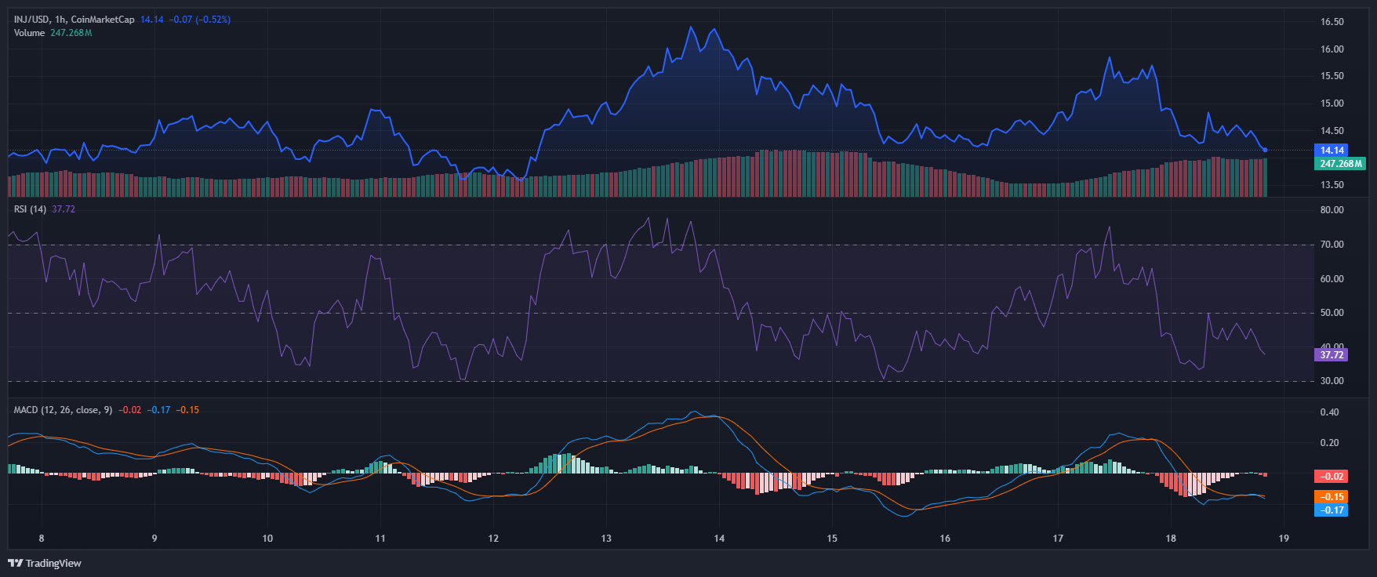Click date label 19 on time axis
Viewport: 1377px width, 577px height.
point(1284,539)
